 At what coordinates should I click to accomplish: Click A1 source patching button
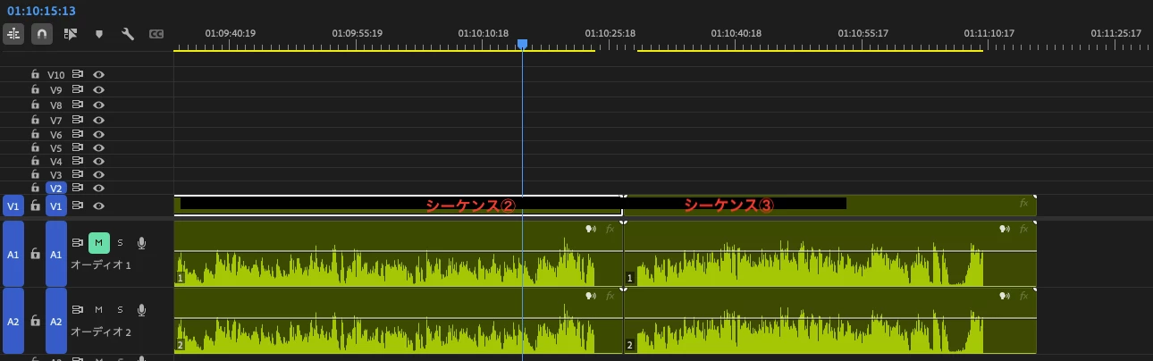click(x=13, y=254)
